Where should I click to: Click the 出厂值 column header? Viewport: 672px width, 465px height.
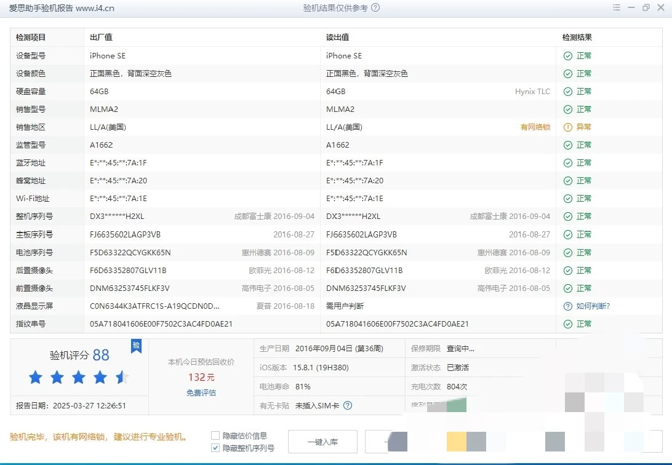[101, 38]
